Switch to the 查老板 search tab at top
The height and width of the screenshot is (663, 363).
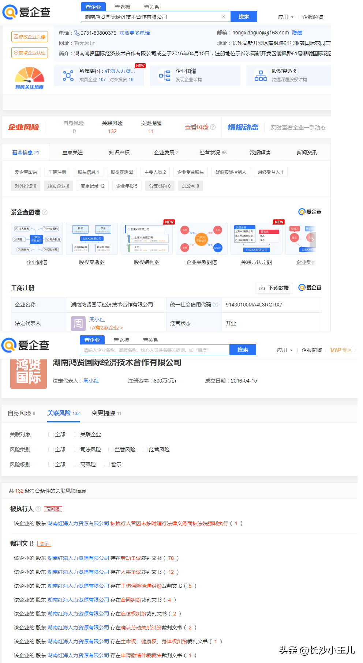pos(123,7)
